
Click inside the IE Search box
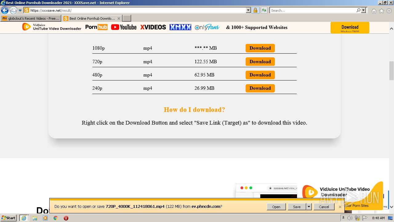[313, 10]
